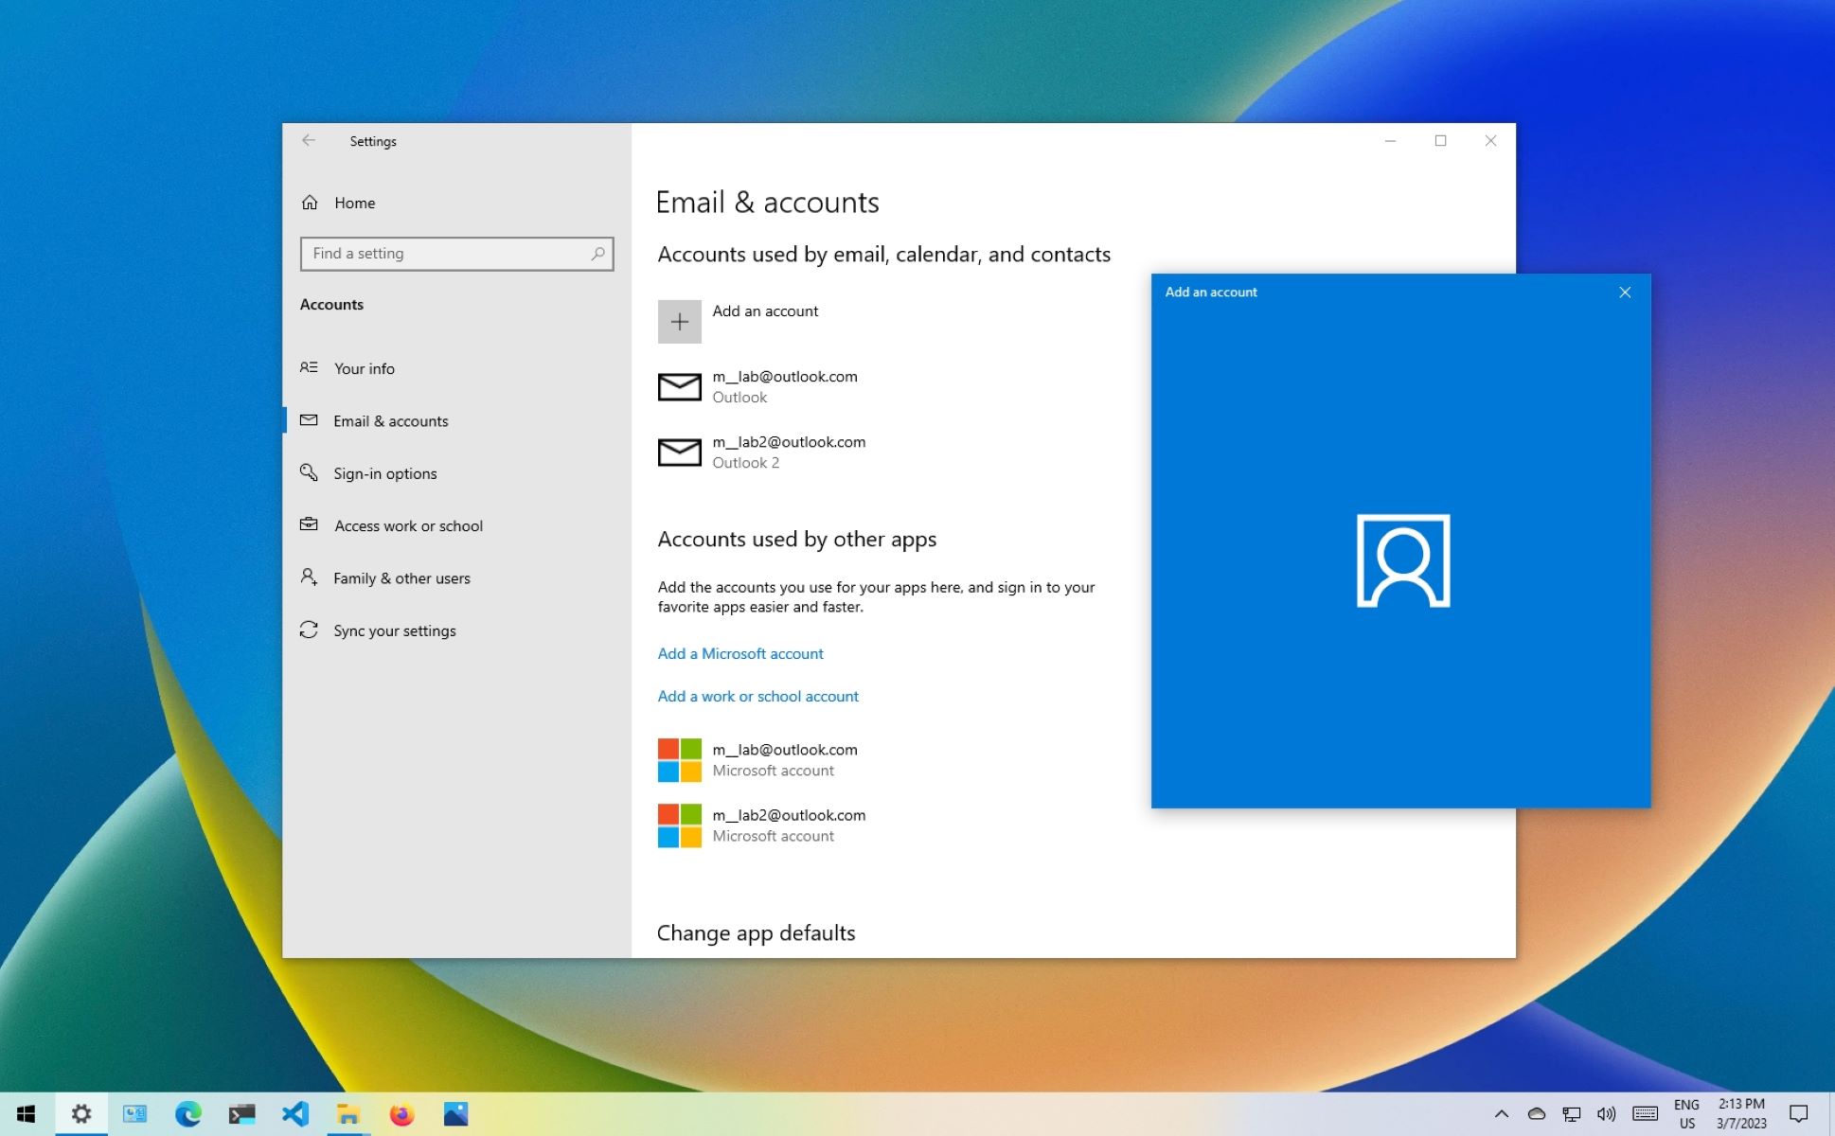
Task: Navigate back using the back arrow button
Action: pos(308,140)
